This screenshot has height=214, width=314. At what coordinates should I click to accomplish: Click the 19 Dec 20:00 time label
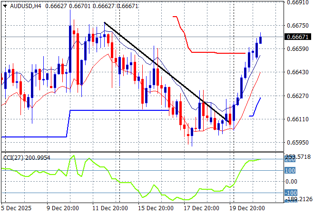tap(247, 208)
